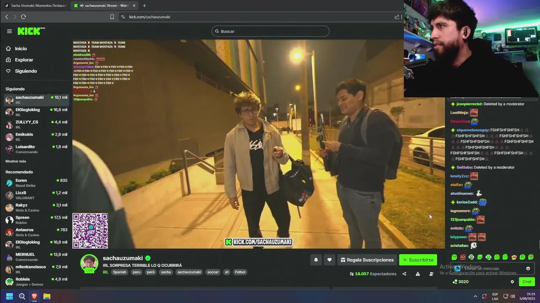
Task: Click the Buscar search field
Action: tap(270, 31)
